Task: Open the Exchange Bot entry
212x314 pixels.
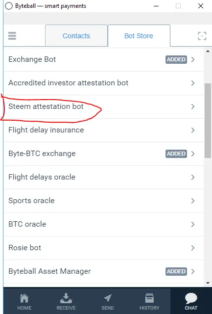Action: [104, 59]
